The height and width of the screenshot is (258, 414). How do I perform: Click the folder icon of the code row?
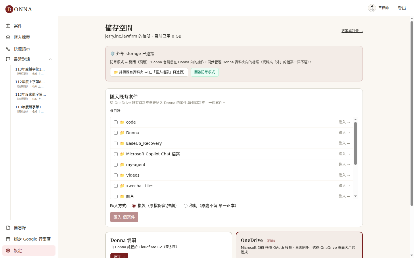tap(122, 122)
